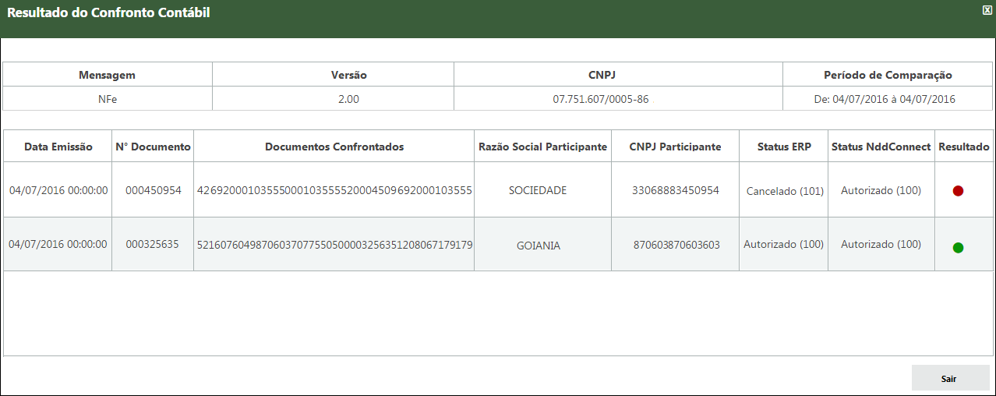Click NddConnect Autorizado (100) status in SOCIEDADE row
996x396 pixels.
881,190
